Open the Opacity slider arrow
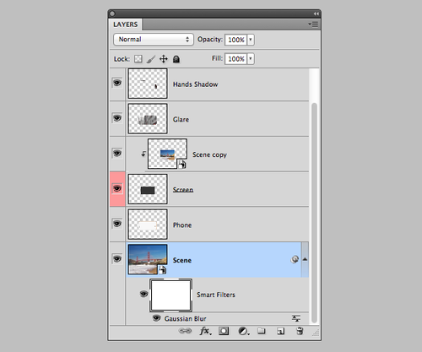This screenshot has height=352, width=422. coord(251,40)
